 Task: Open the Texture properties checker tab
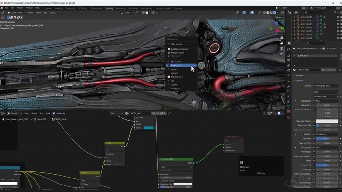[x=289, y=117]
